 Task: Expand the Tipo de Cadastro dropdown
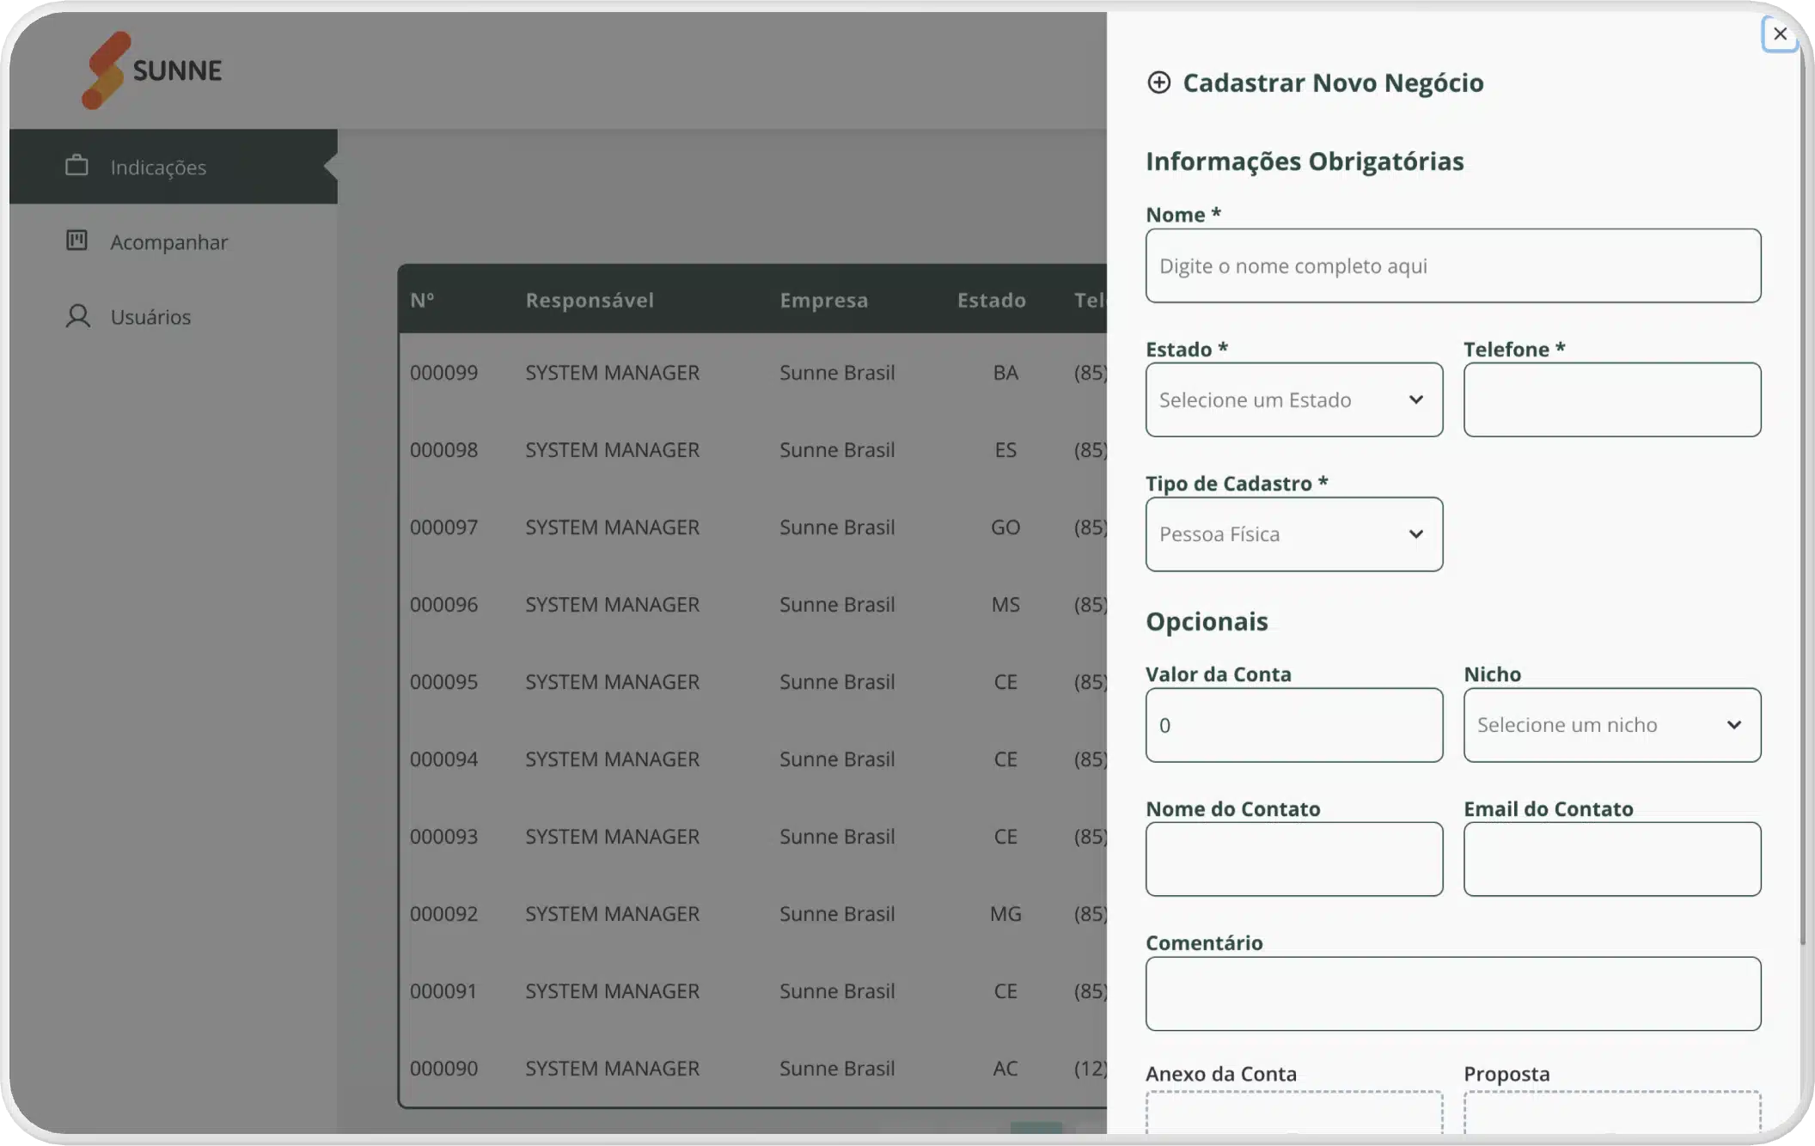pyautogui.click(x=1294, y=534)
